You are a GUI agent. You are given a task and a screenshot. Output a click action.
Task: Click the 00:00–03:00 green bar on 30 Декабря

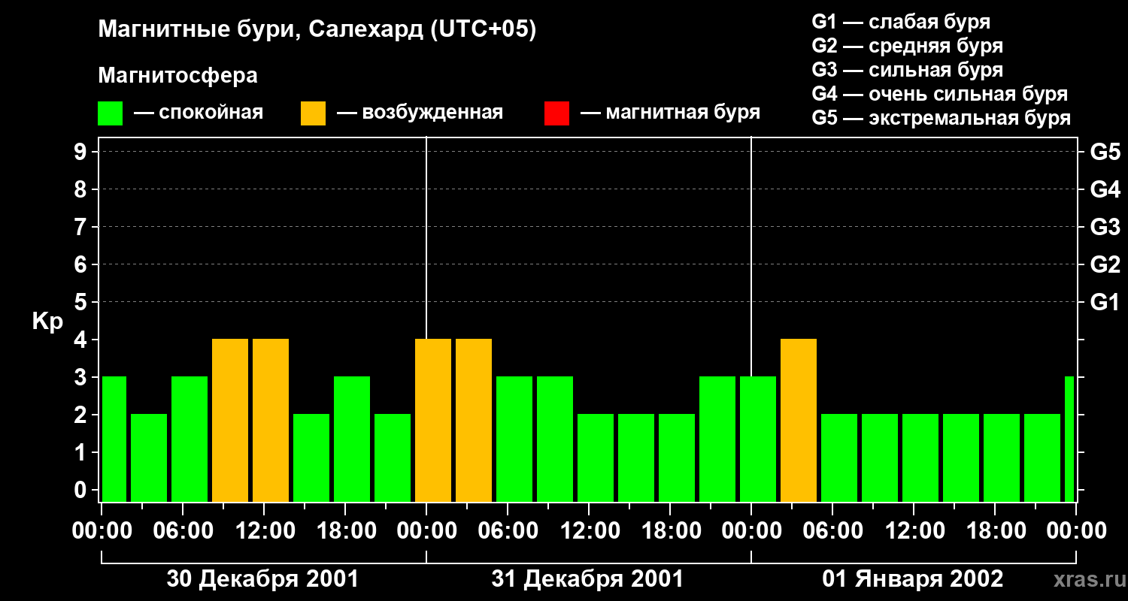point(114,439)
